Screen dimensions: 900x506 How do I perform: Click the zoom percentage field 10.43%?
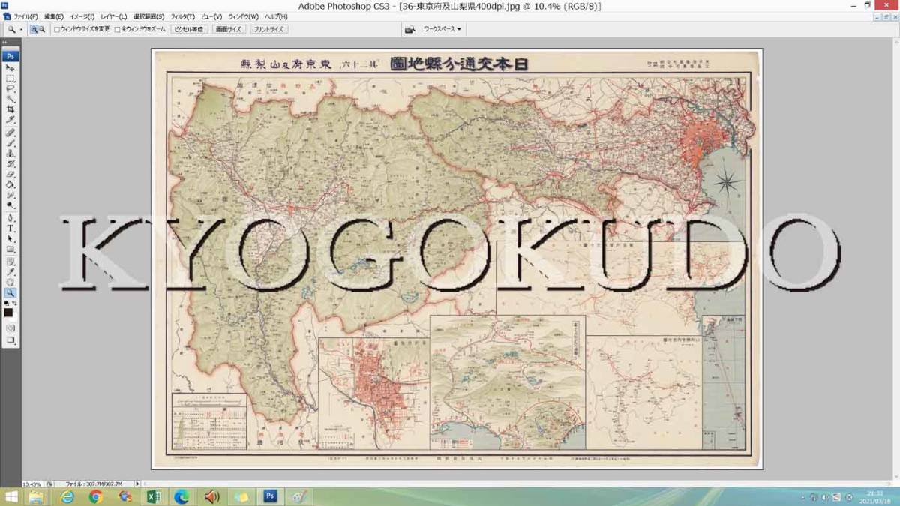point(31,484)
